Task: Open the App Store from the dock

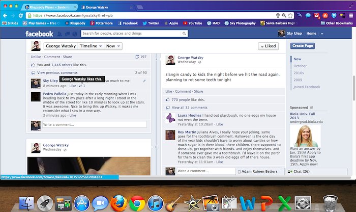Action: [x=82, y=203]
